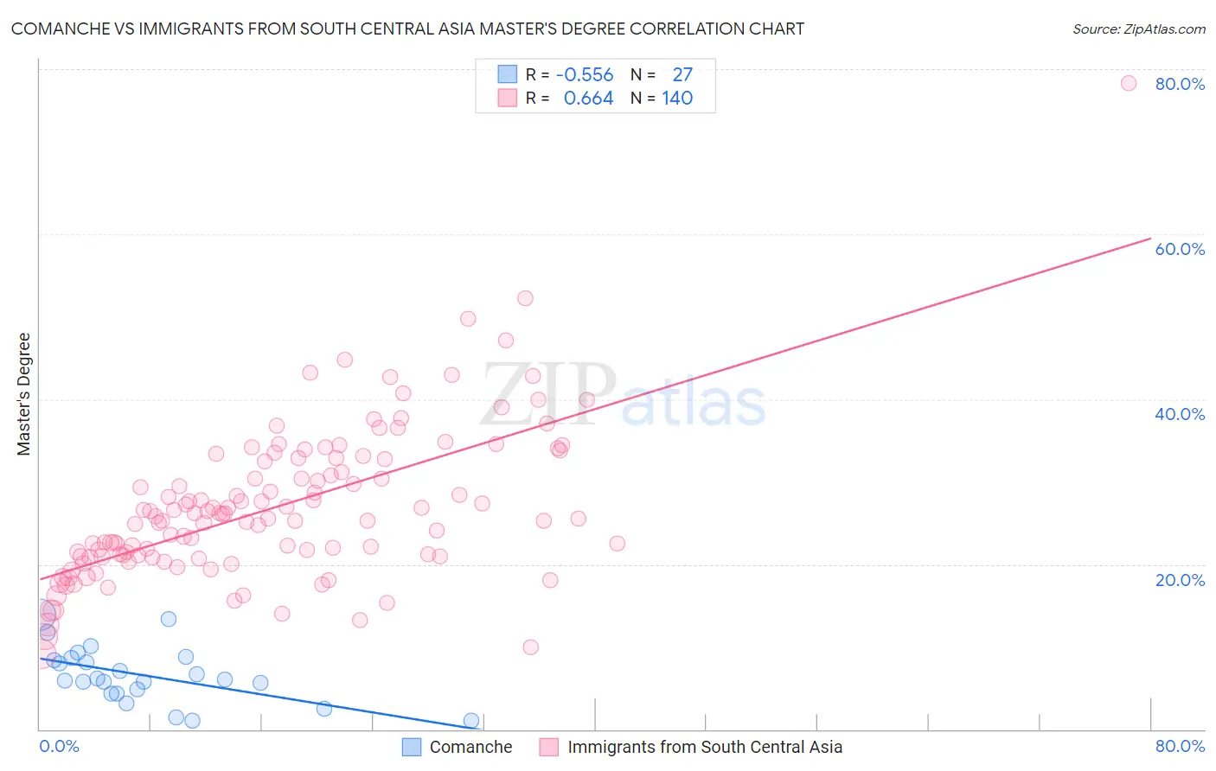Click the N value 140 in legend
The height and width of the screenshot is (771, 1216).
pos(677,98)
